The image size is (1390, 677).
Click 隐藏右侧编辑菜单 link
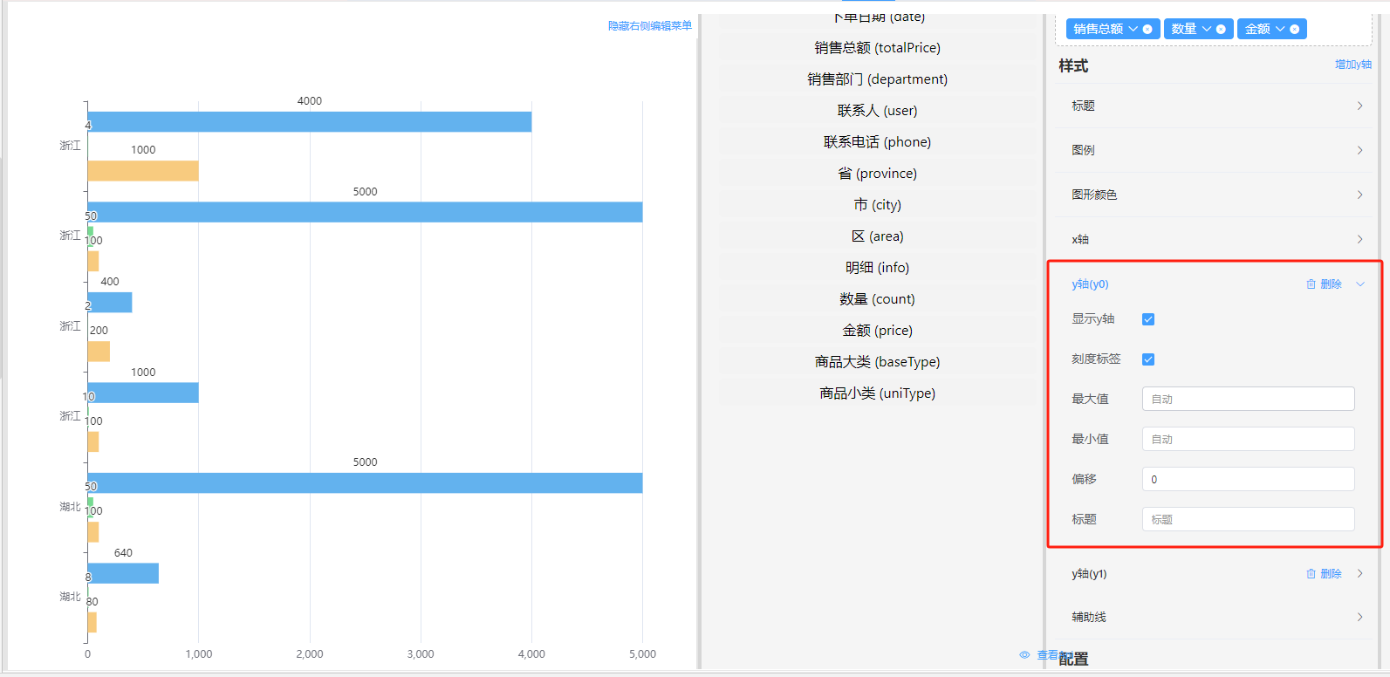[x=649, y=26]
